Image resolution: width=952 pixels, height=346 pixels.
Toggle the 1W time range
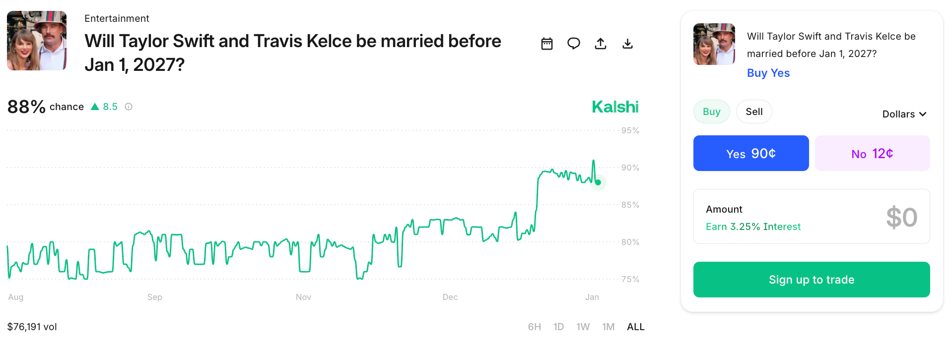[583, 327]
